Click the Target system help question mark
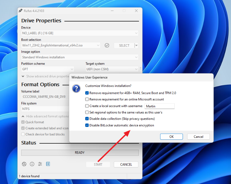 140,69
